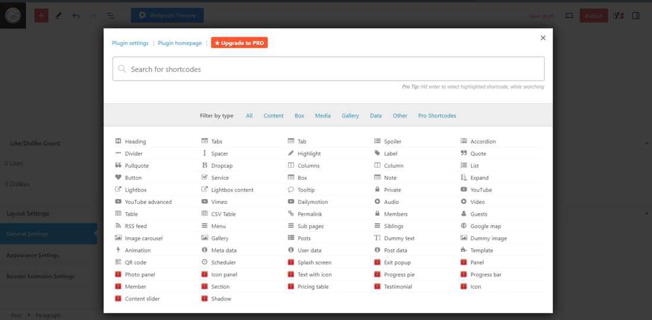Open the Plugin homepage link
This screenshot has height=320, width=652.
tap(180, 43)
